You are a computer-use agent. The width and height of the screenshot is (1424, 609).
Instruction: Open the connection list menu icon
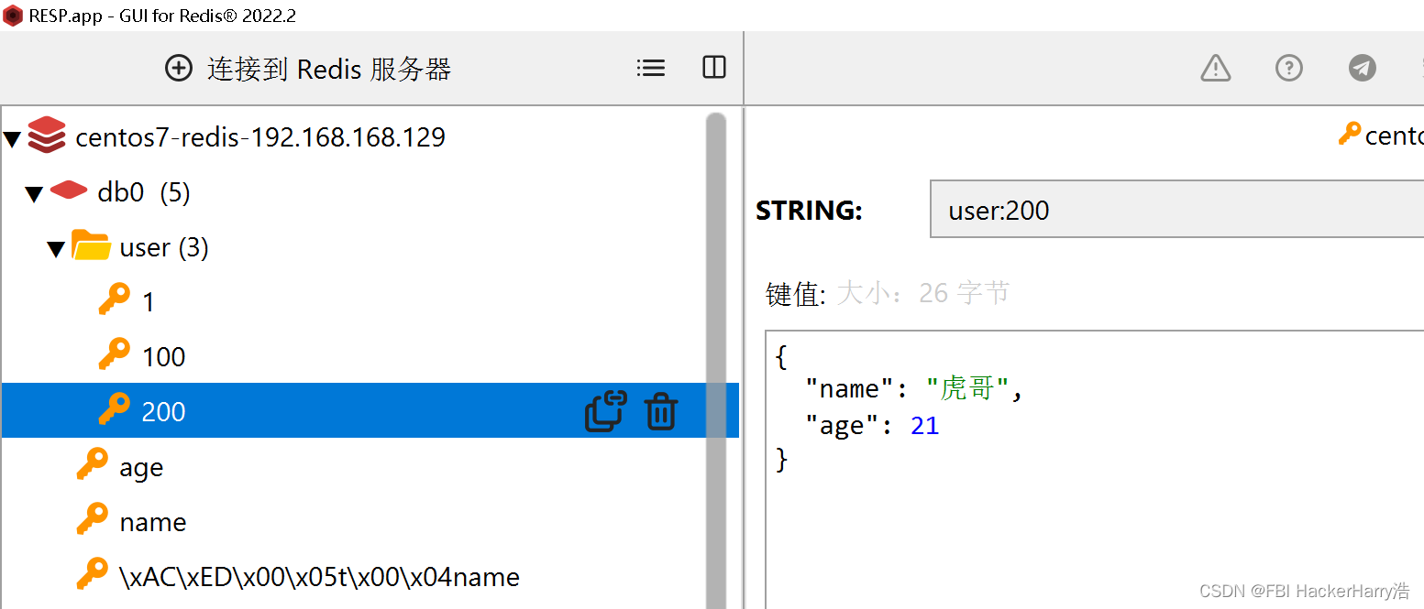651,68
